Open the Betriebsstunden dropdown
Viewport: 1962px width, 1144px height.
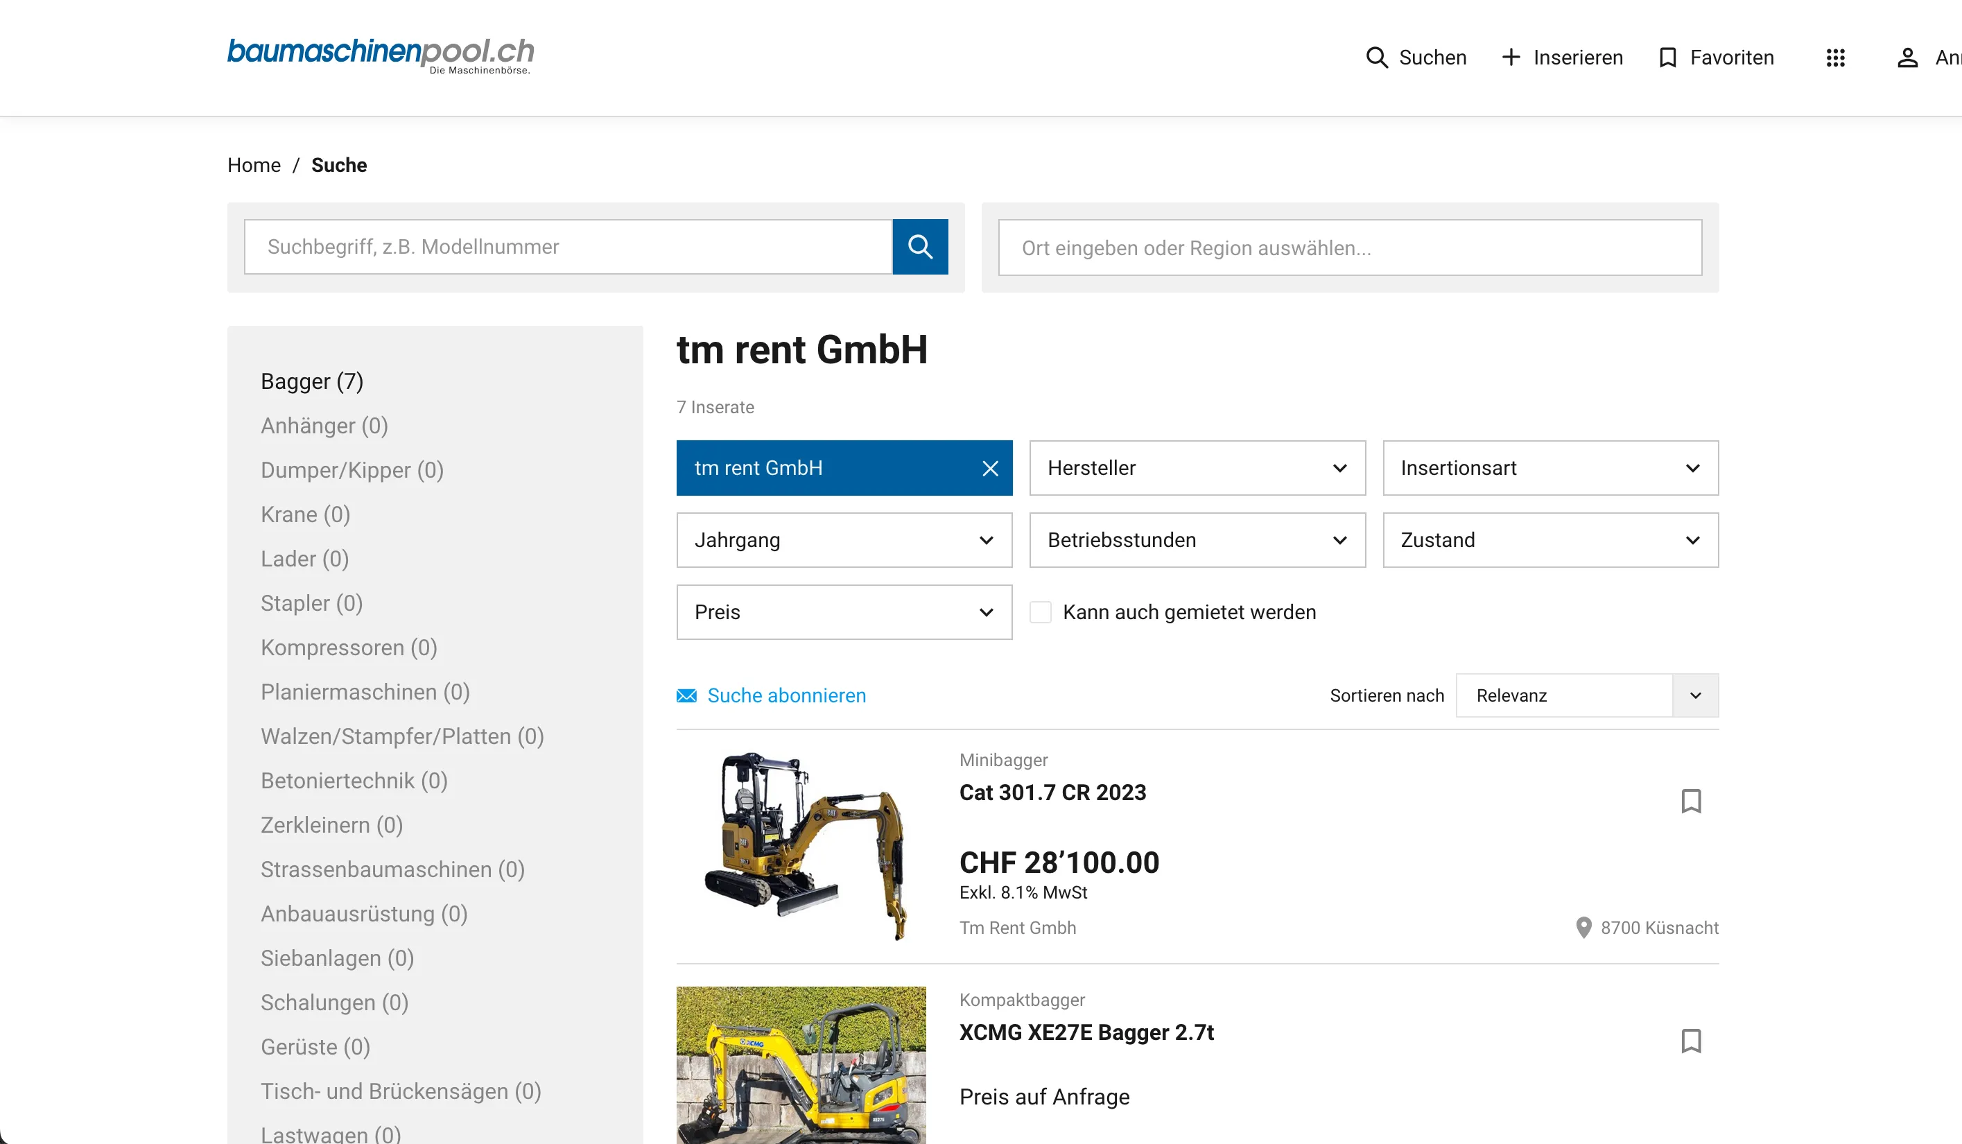(x=1197, y=539)
